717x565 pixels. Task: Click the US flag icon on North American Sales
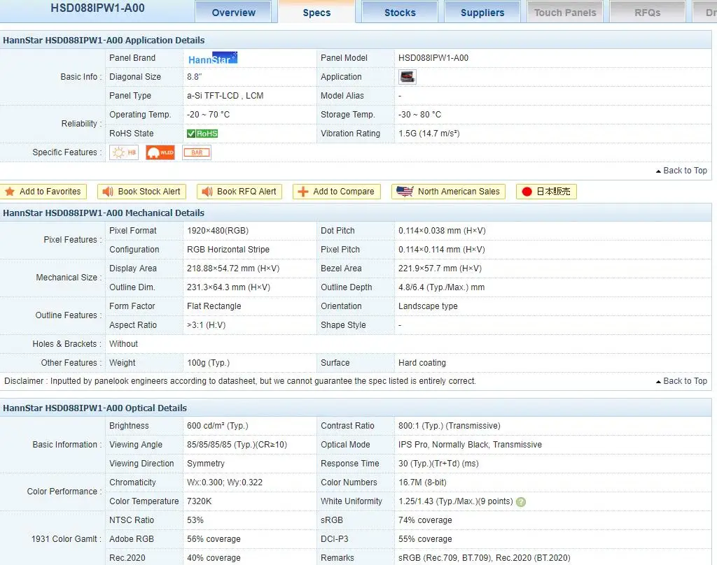pos(405,192)
